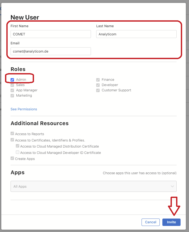The image size is (189, 232).
Task: Toggle the Admin role checkbox
Action: click(12, 80)
